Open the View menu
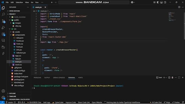 [x=27, y=2]
